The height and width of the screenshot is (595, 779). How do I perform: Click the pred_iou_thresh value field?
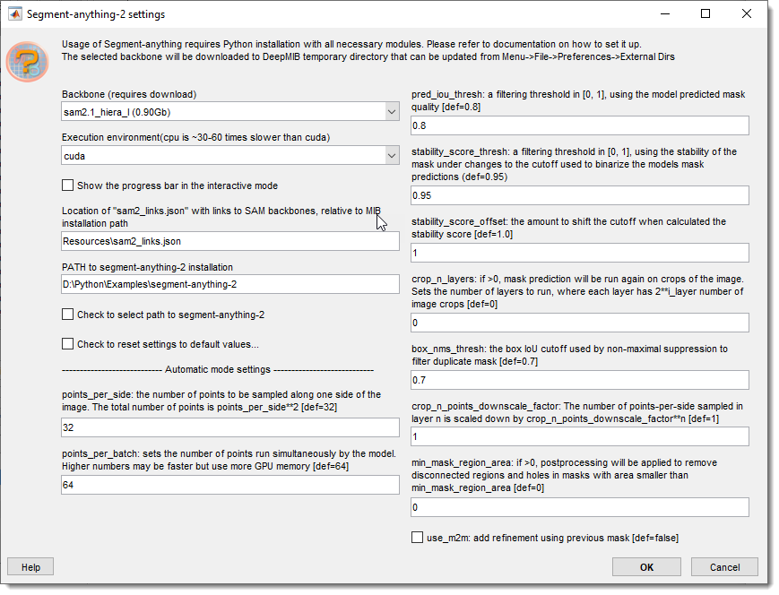coord(579,125)
